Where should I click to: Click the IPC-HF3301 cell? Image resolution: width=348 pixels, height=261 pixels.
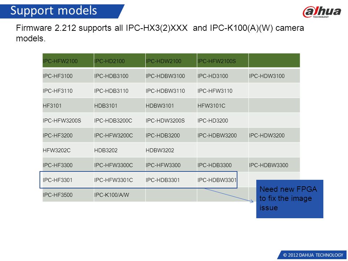[x=68, y=180]
